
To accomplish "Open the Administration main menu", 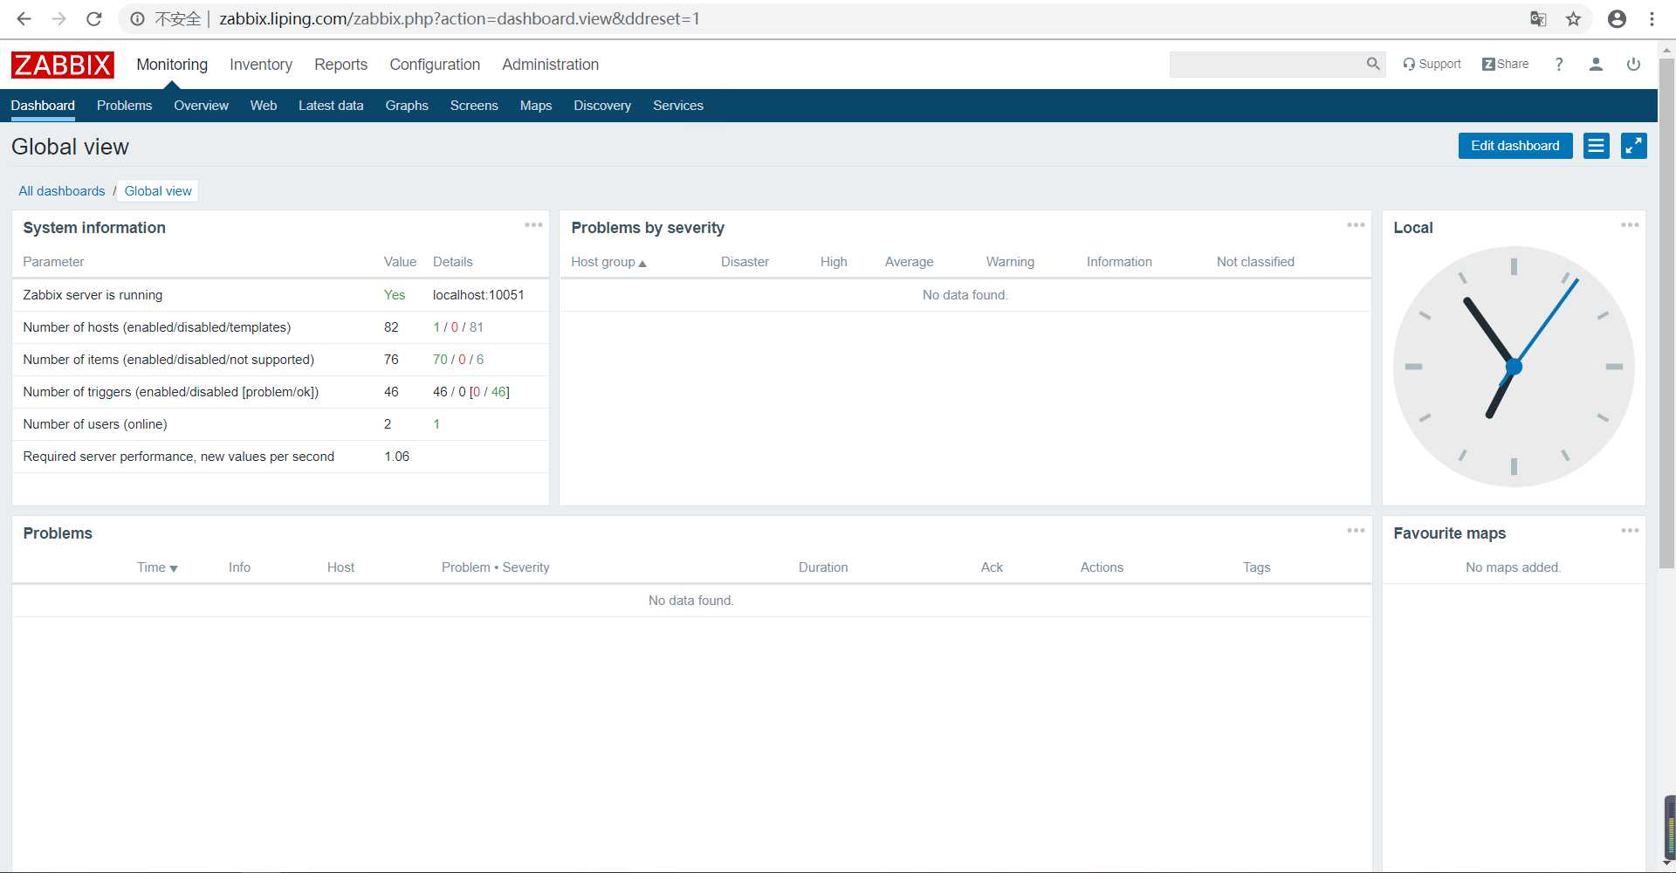I will [550, 65].
